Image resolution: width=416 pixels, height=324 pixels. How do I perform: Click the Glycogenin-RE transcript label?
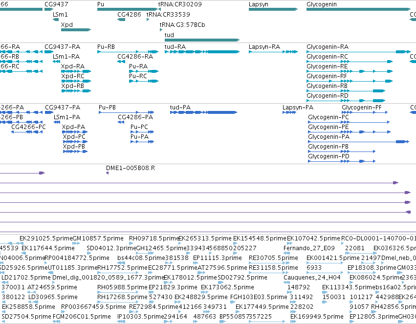click(327, 66)
